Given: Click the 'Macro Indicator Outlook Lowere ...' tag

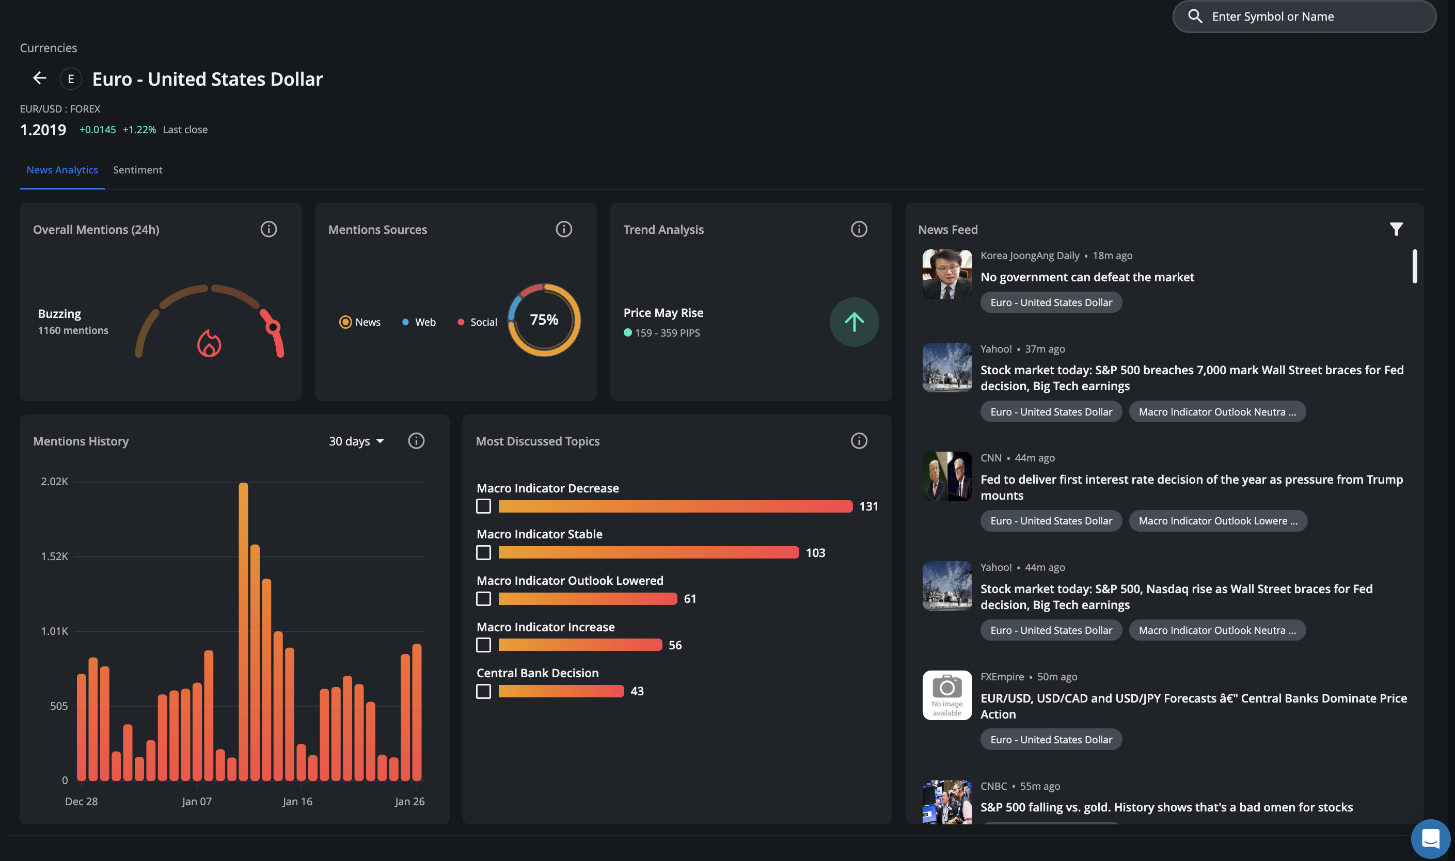Looking at the screenshot, I should 1217,521.
